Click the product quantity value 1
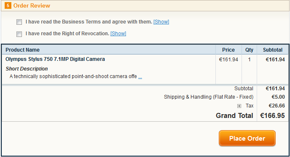 (x=249, y=60)
